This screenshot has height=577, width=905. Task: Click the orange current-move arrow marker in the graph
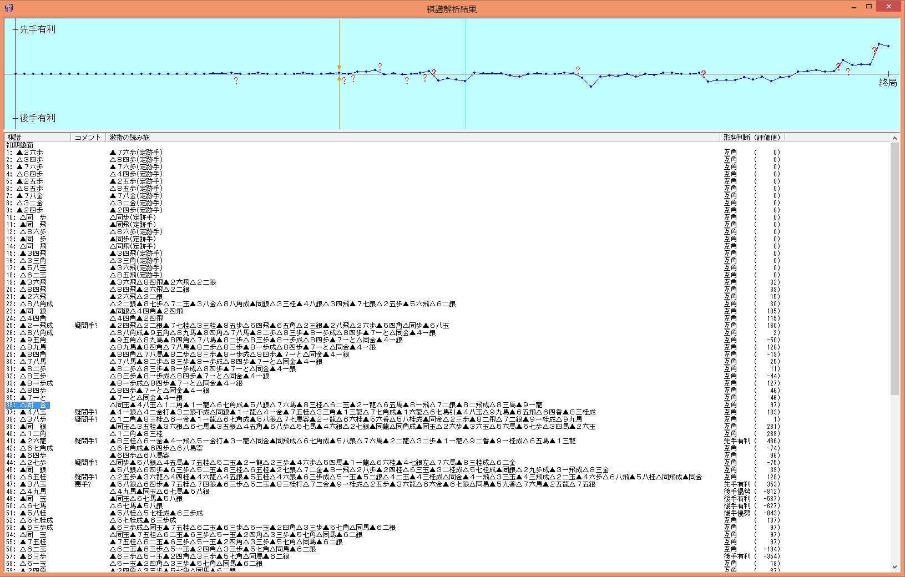(x=339, y=68)
